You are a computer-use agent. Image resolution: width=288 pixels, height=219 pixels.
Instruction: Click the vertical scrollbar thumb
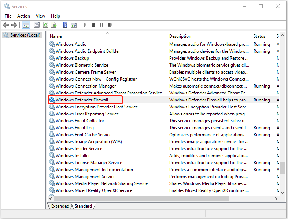click(283, 168)
